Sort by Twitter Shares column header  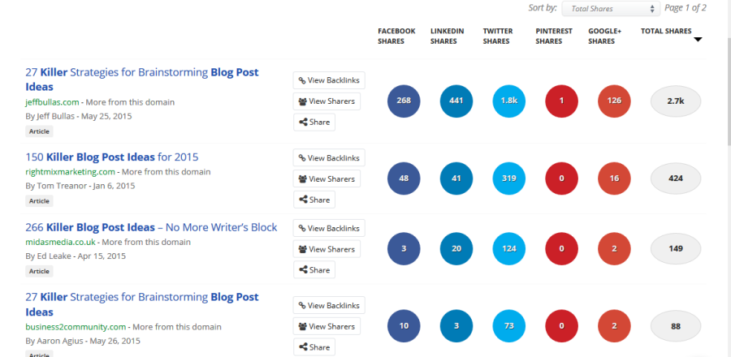tap(498, 36)
